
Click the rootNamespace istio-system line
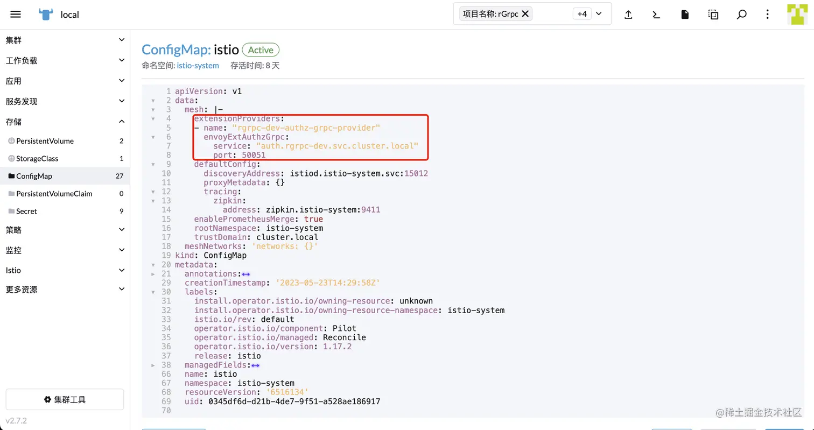tap(258, 228)
